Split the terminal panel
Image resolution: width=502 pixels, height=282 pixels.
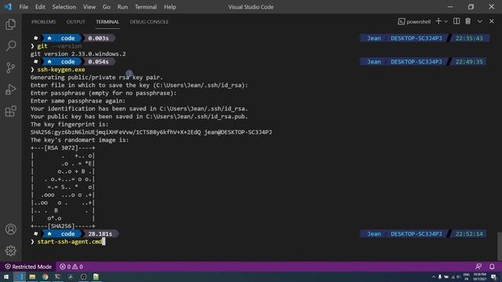click(457, 21)
